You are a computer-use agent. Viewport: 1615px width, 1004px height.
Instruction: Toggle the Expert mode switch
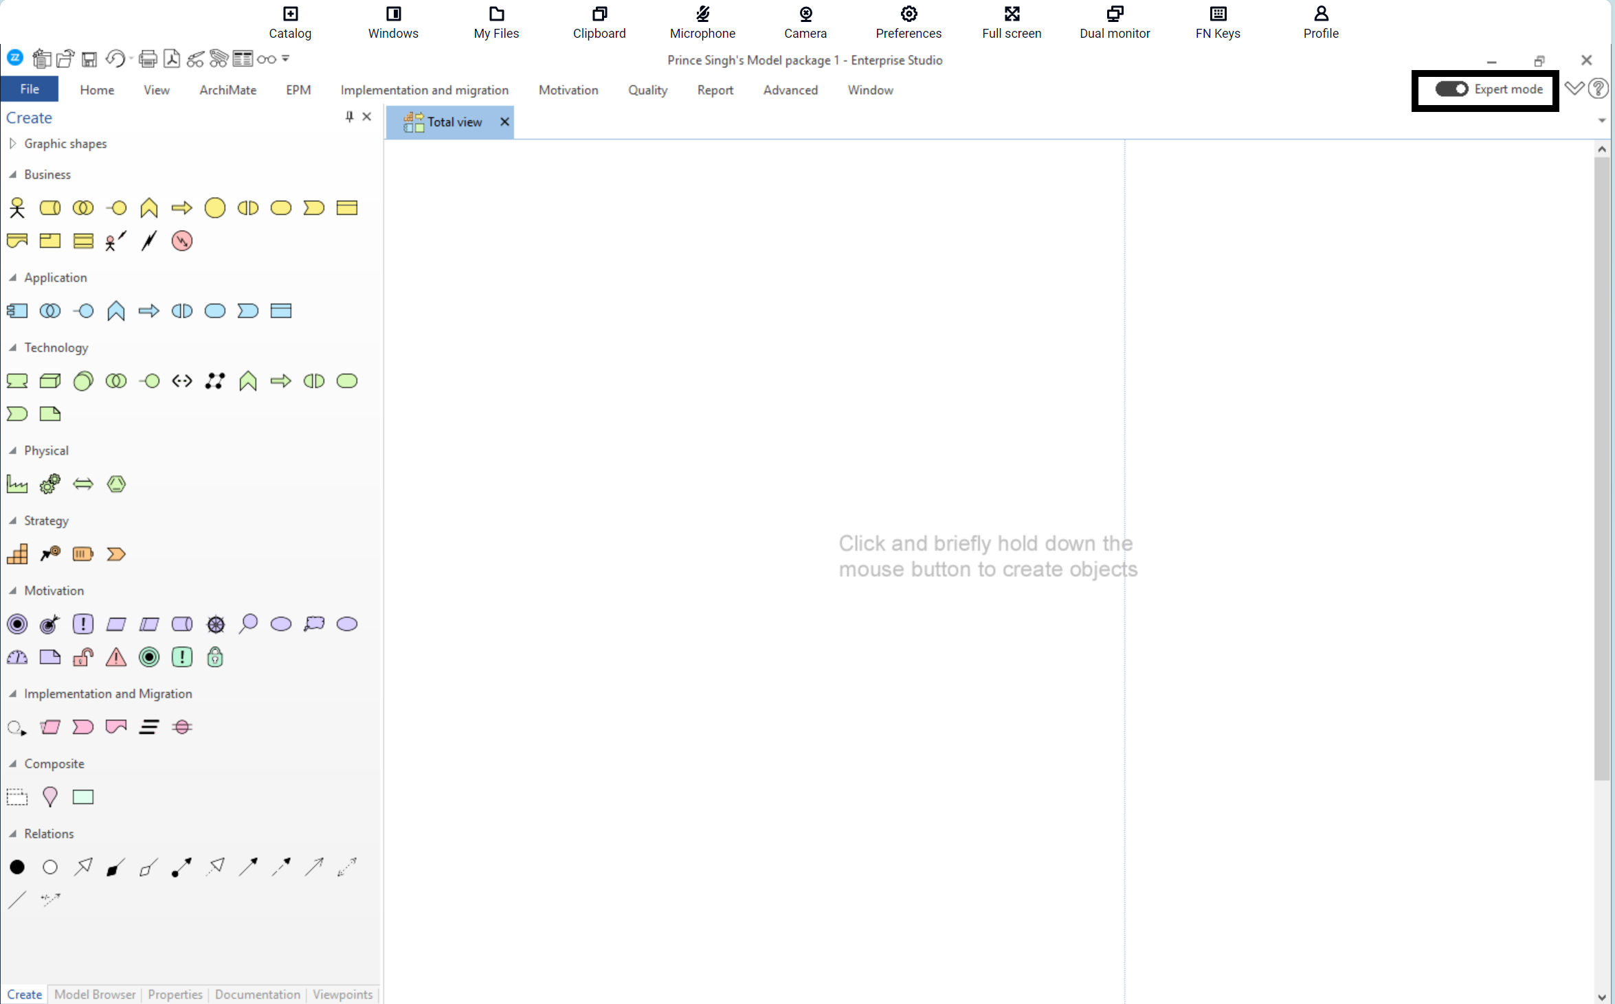click(1451, 89)
